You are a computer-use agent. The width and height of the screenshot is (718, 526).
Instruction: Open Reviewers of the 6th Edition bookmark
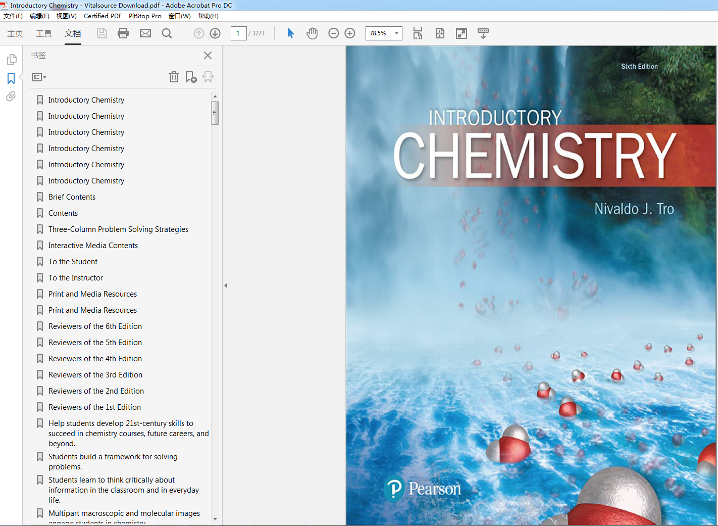95,326
